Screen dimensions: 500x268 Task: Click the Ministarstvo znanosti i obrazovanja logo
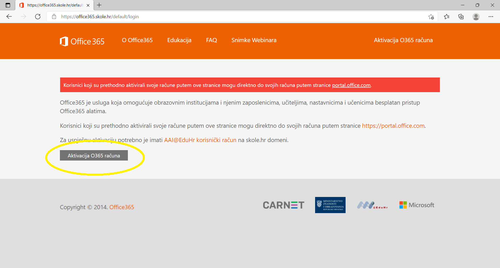[x=330, y=205]
